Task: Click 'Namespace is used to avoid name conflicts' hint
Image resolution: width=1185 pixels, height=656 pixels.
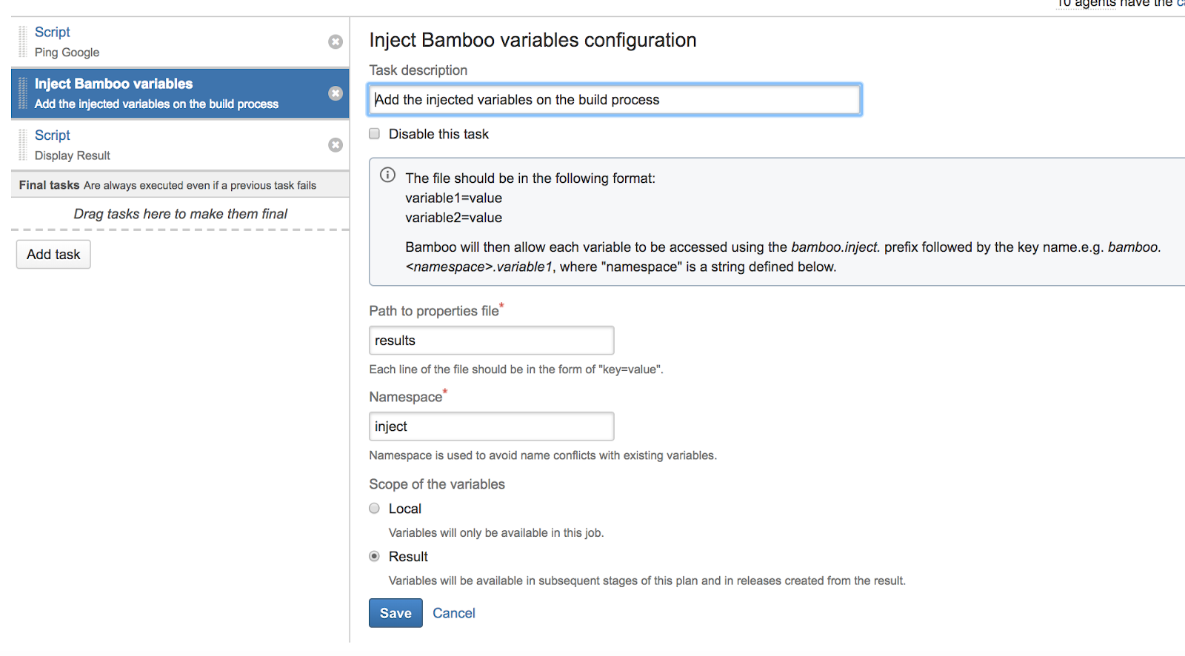Action: [x=543, y=455]
